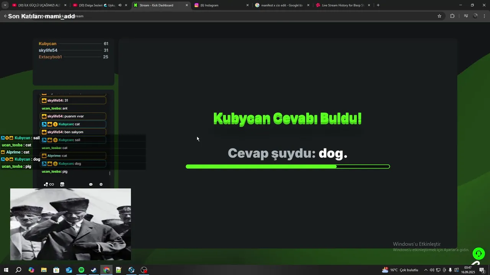
Task: Click the crown badge beside Alprime: cat
Action: (44, 156)
